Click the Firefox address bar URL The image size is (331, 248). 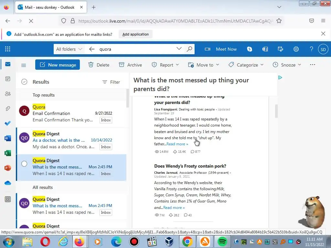[175, 21]
